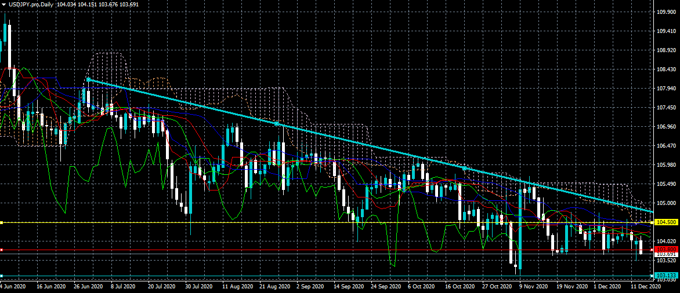This screenshot has height=293, width=680.
Task: Click the 107.940 price axis label
Action: [x=665, y=88]
